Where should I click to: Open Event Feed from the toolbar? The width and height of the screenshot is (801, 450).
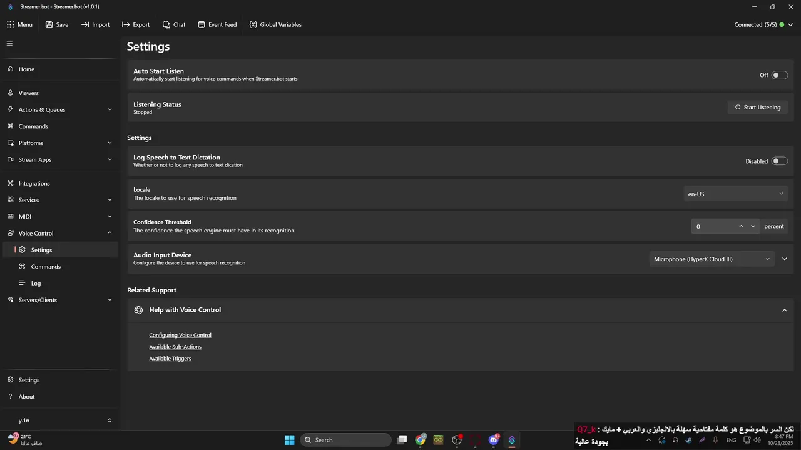(217, 25)
